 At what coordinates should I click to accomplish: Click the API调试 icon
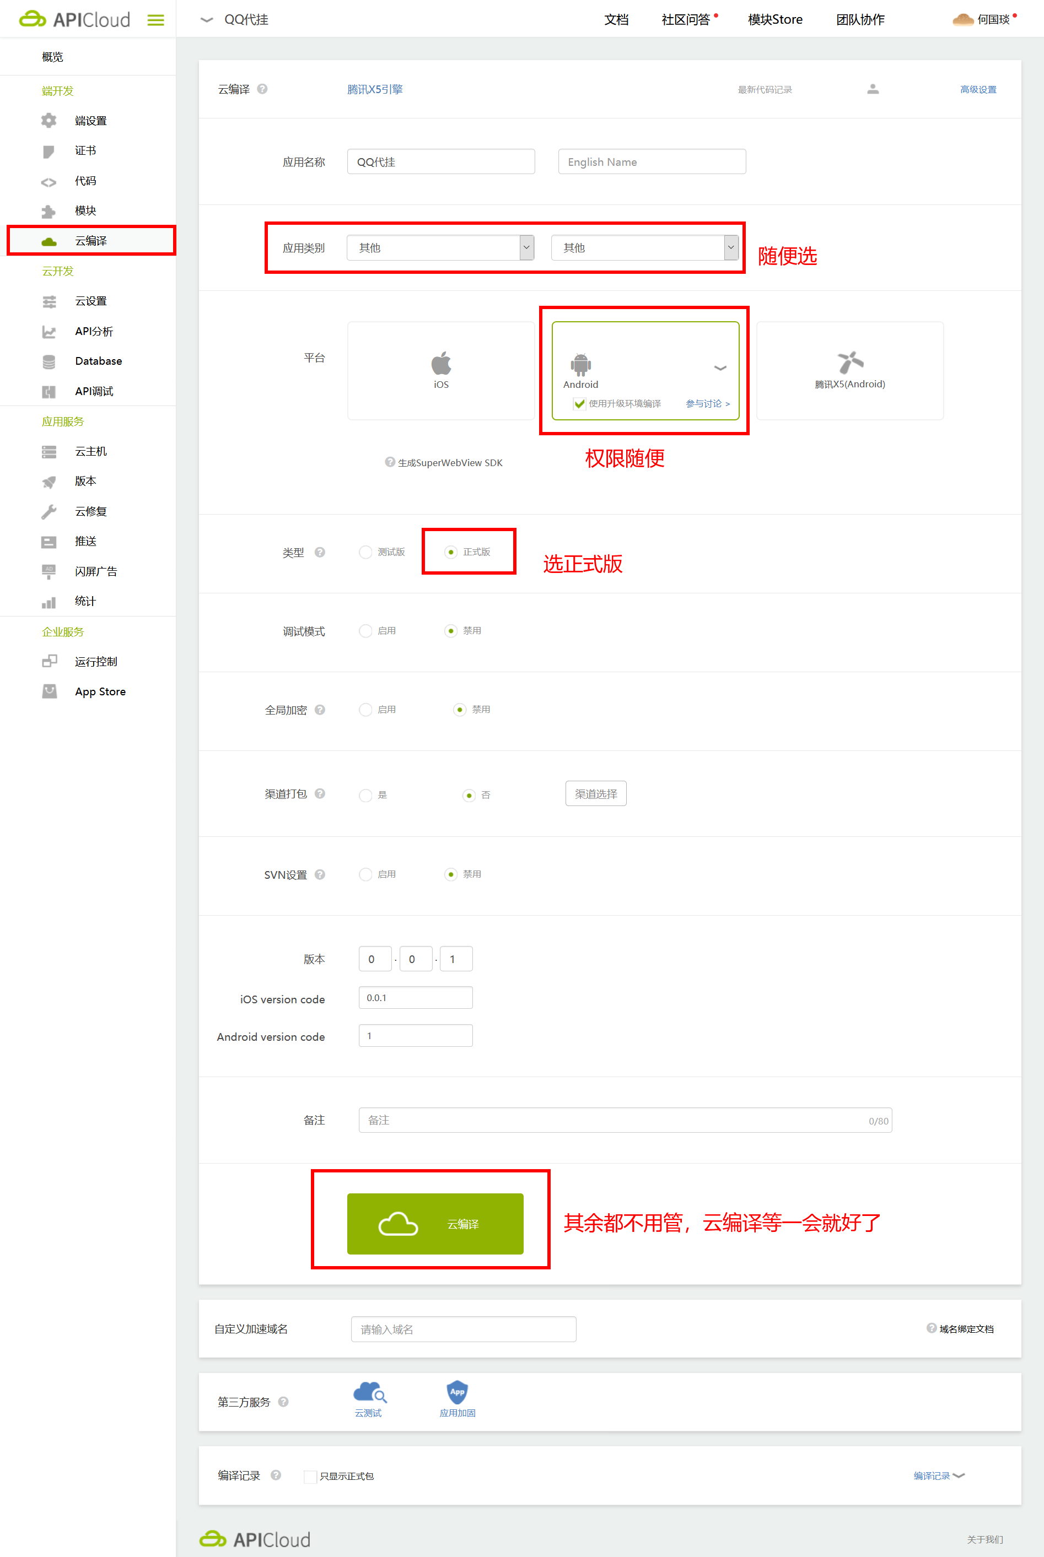pos(49,392)
